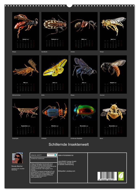Select the Juli blue wasp thumbnail
Screen dimensions: 139x193
point(84,74)
